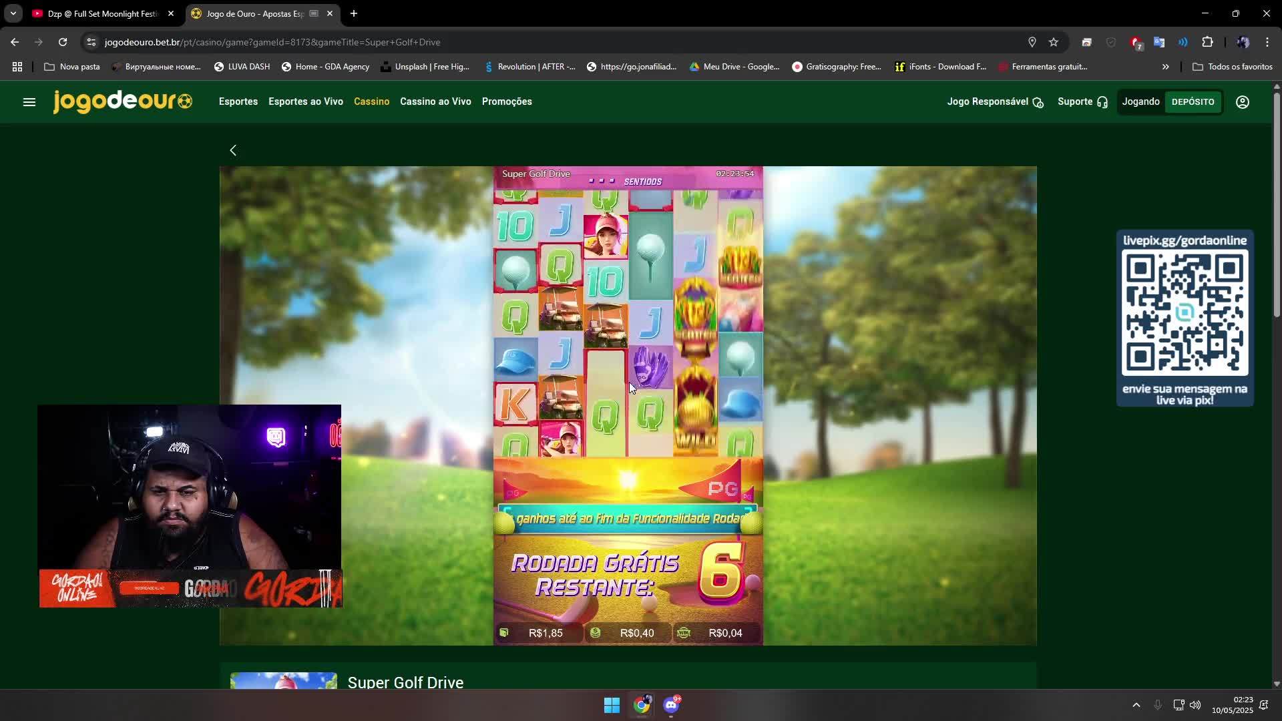Screen dimensions: 1282x721
Task: View site information icon in address bar
Action: (x=91, y=42)
